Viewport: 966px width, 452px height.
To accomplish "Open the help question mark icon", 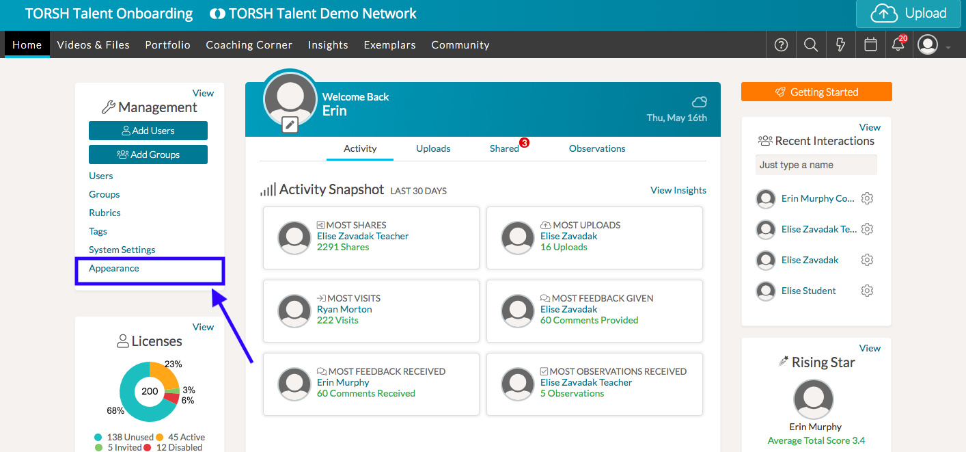I will point(781,45).
